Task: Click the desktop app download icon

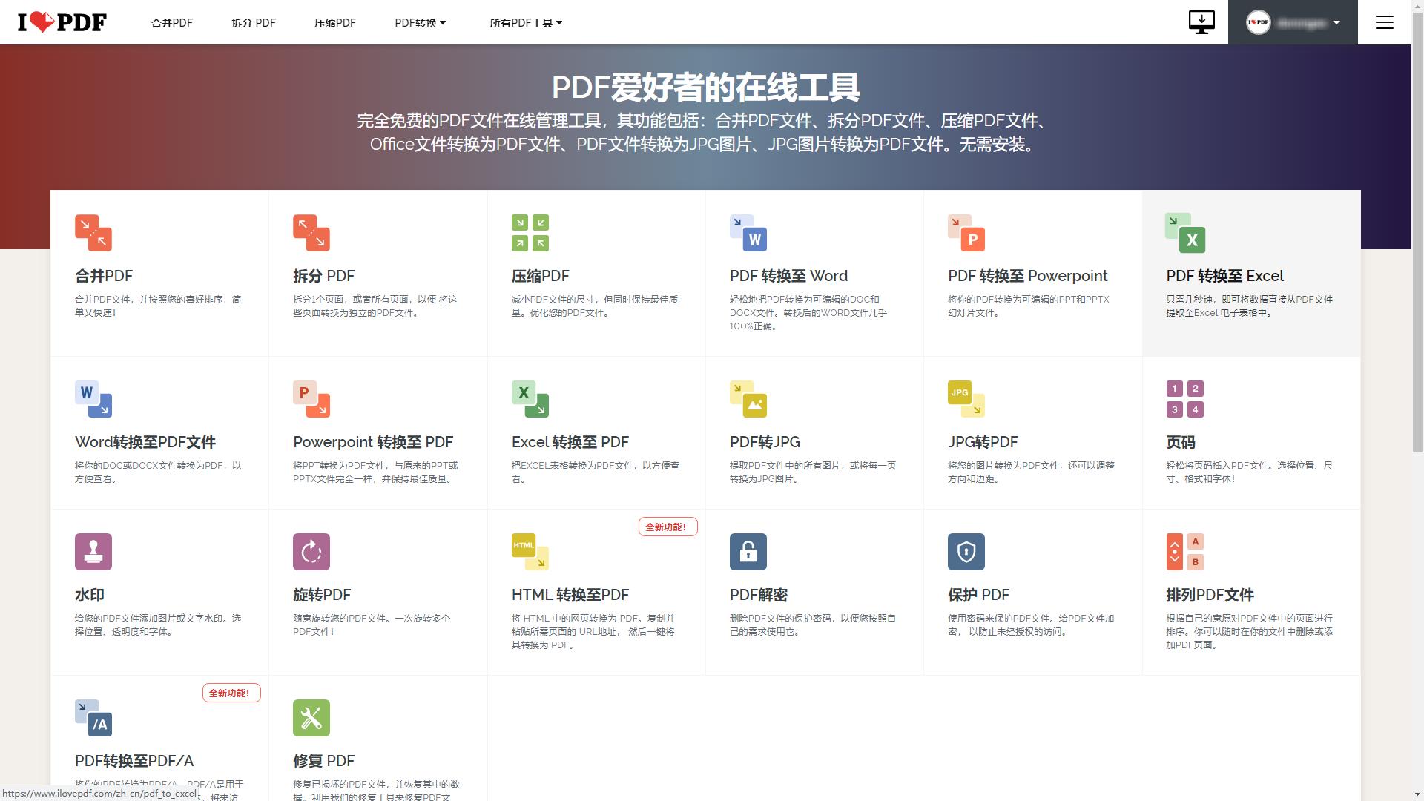Action: click(1201, 22)
